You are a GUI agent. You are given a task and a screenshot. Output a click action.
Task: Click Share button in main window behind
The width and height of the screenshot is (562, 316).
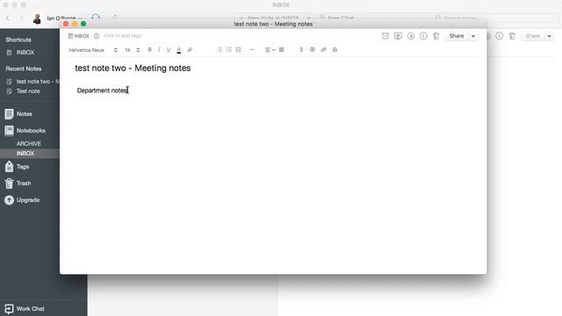point(533,36)
